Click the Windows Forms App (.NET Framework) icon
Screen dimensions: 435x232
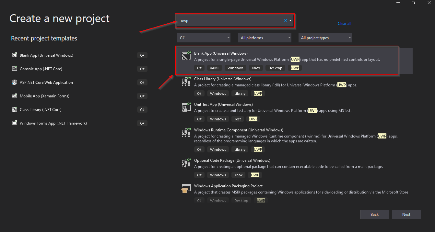pyautogui.click(x=15, y=123)
